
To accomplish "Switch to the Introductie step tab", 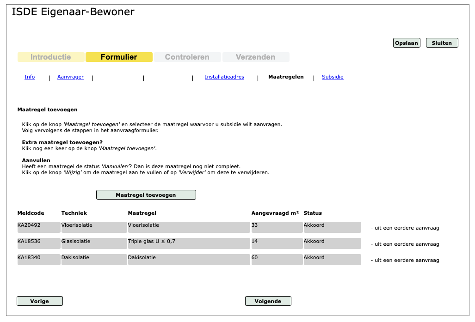I will pos(51,57).
